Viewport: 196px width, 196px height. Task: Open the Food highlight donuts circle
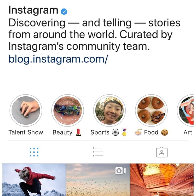151,110
